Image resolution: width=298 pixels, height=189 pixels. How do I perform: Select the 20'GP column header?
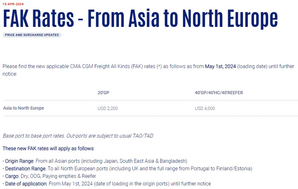[103, 93]
